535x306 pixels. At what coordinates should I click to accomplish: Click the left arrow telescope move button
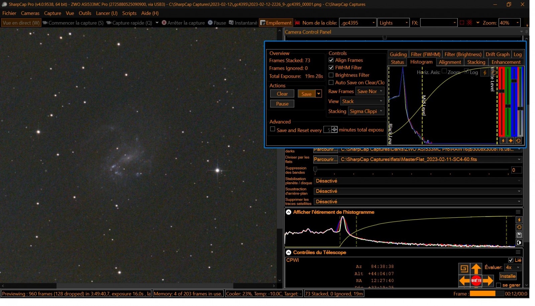[x=464, y=281]
